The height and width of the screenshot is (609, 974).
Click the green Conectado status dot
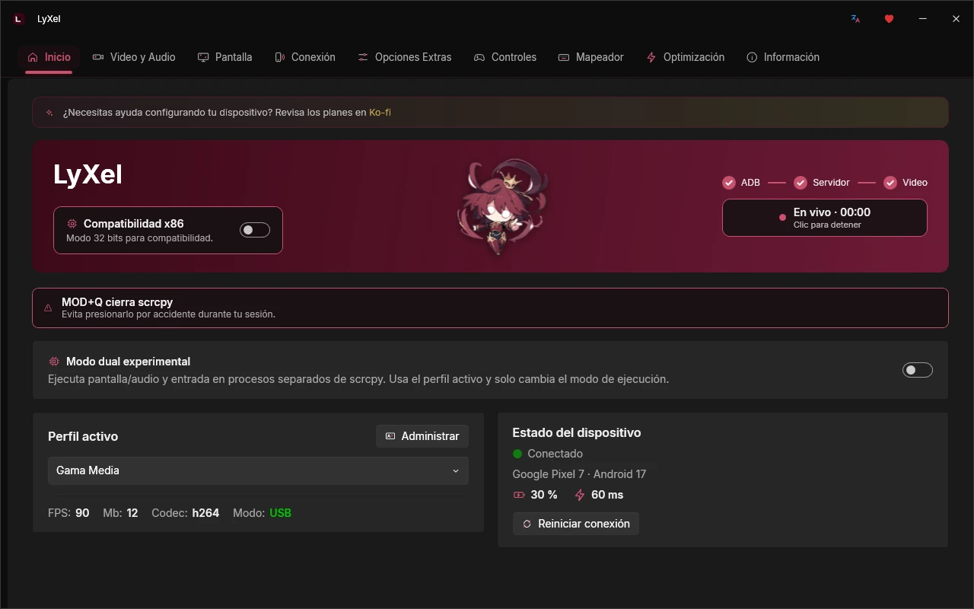click(517, 454)
